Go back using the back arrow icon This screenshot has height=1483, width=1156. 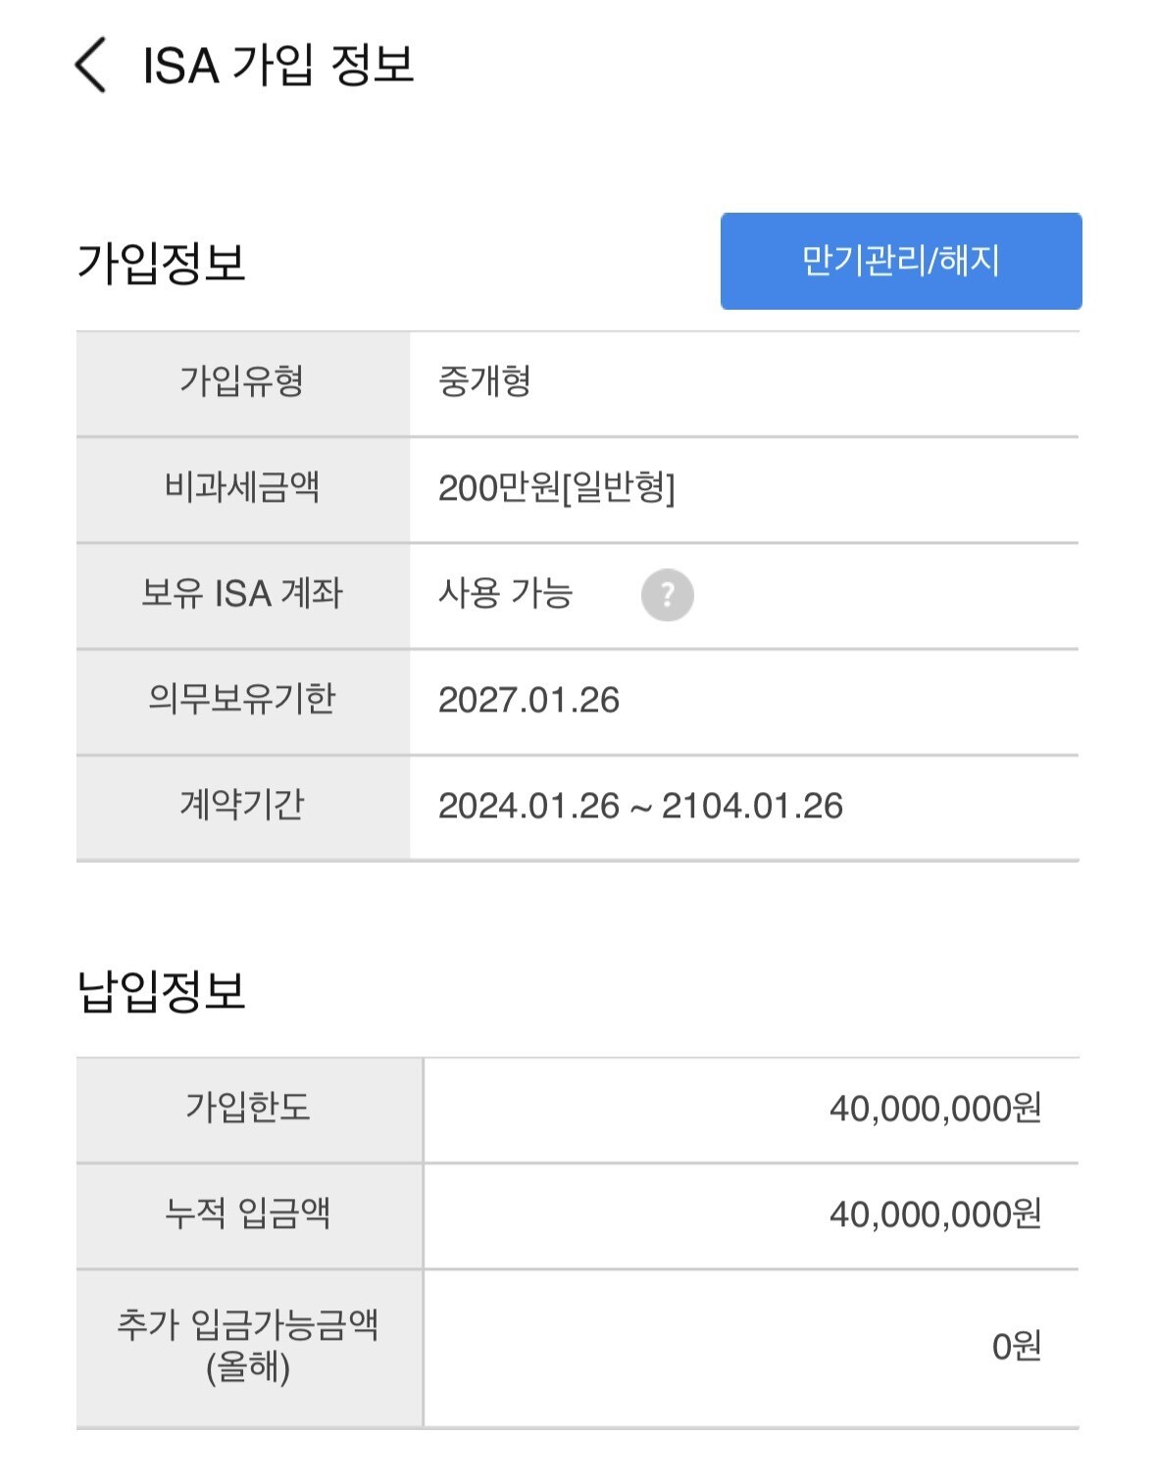click(x=90, y=66)
